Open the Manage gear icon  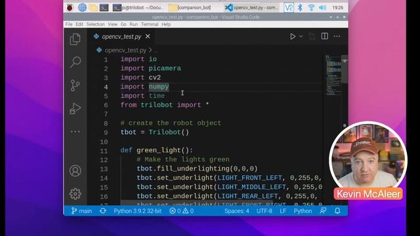(75, 194)
